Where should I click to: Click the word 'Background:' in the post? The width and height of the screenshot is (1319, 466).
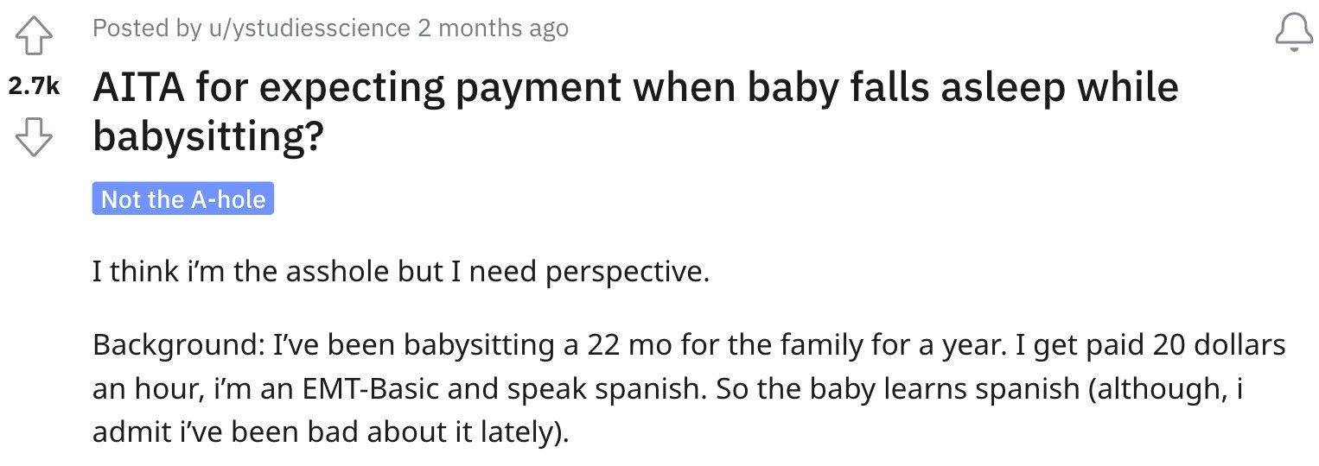coord(178,347)
